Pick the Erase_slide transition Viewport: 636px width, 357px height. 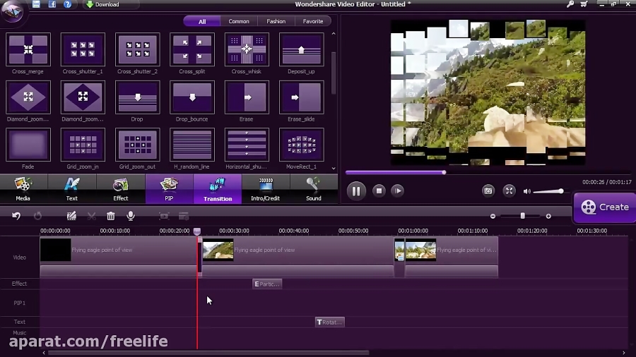pos(302,97)
